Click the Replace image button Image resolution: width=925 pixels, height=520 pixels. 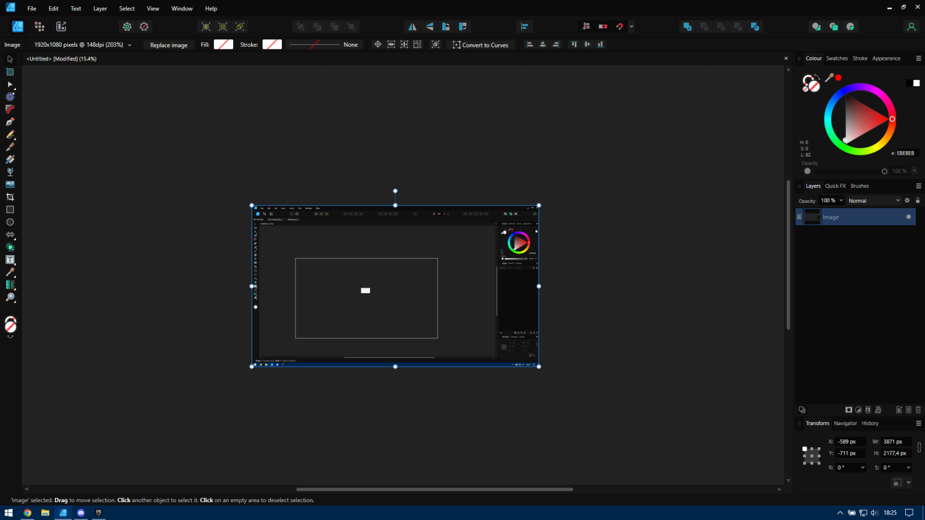[168, 45]
